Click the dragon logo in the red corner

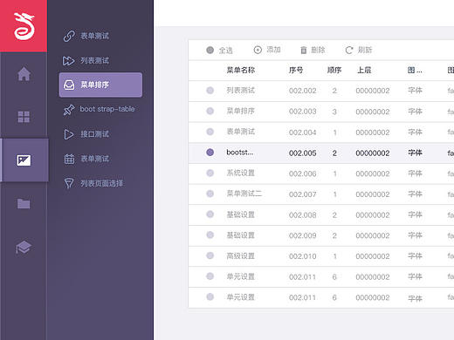click(x=24, y=26)
